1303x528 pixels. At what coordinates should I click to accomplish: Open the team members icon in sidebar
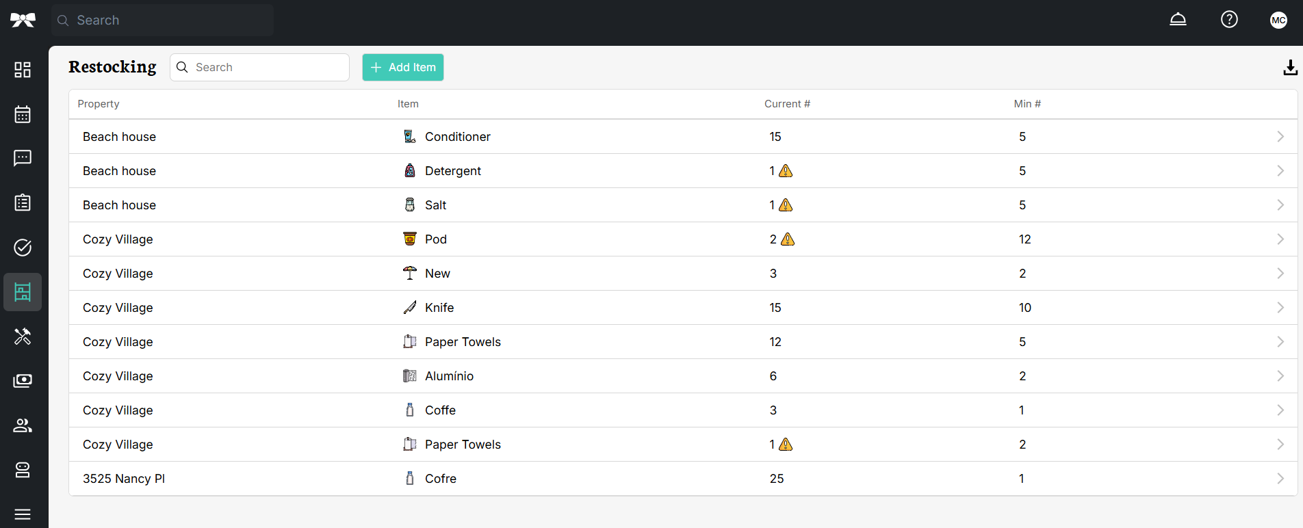pyautogui.click(x=23, y=425)
